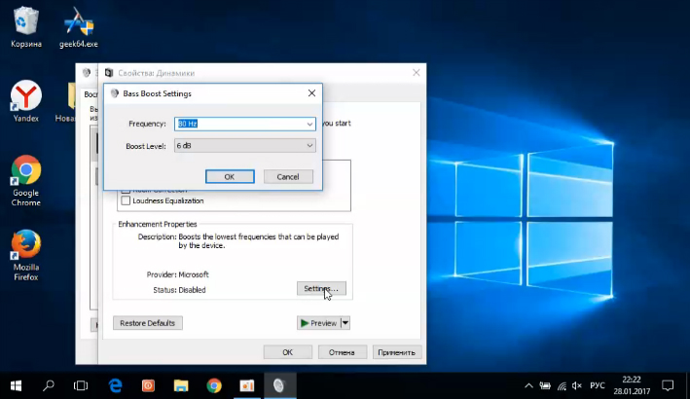This screenshot has width=690, height=399.
Task: Expand the Frequency dropdown
Action: coord(309,124)
